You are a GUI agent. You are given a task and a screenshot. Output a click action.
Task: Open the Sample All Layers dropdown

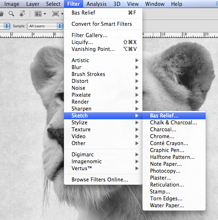point(45,26)
